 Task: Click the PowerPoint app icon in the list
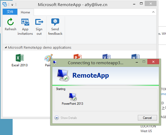(78, 56)
